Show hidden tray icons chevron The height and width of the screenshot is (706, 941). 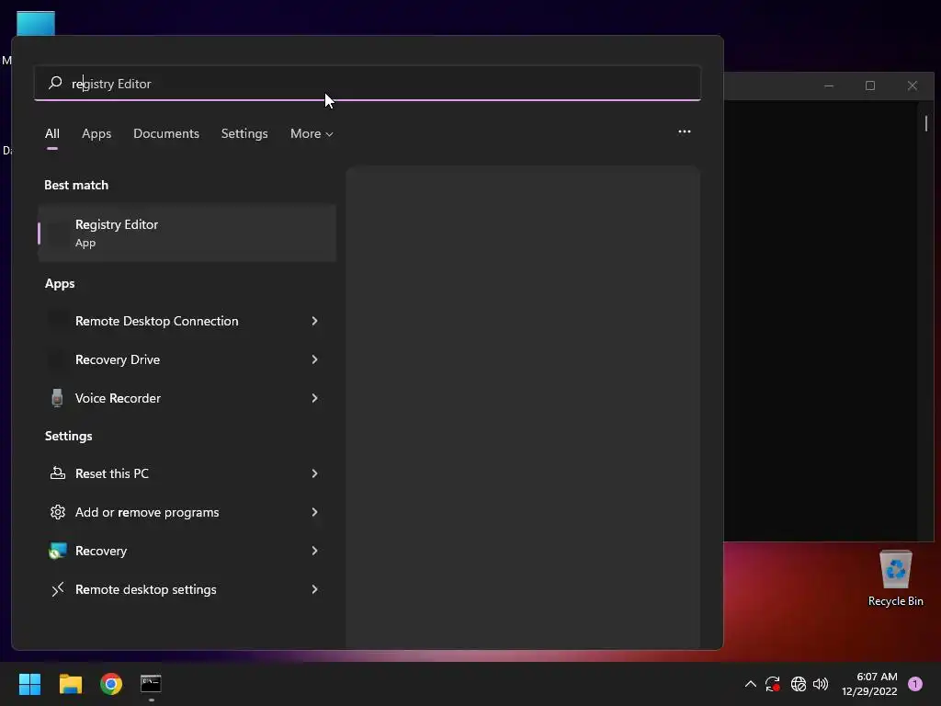[750, 684]
